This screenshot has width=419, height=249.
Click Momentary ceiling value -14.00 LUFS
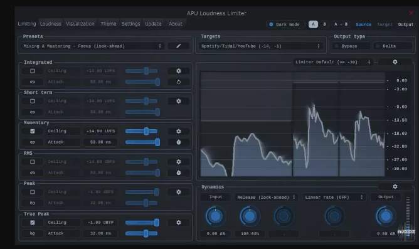100,131
